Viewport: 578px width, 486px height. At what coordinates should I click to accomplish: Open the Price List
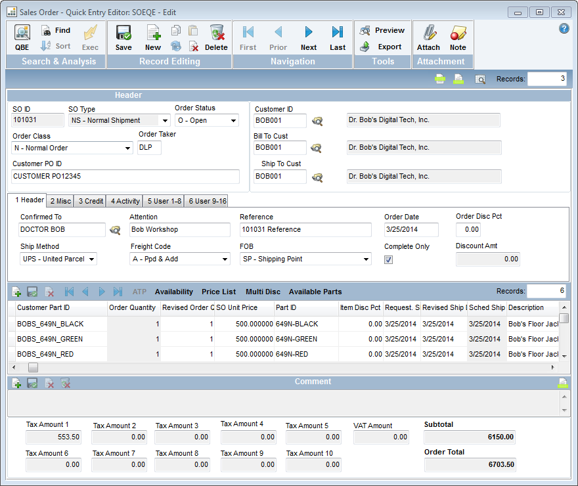(219, 292)
